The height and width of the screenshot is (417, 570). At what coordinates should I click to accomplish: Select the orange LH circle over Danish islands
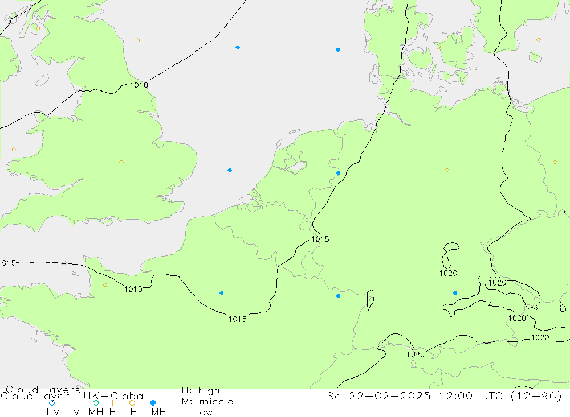(x=438, y=47)
